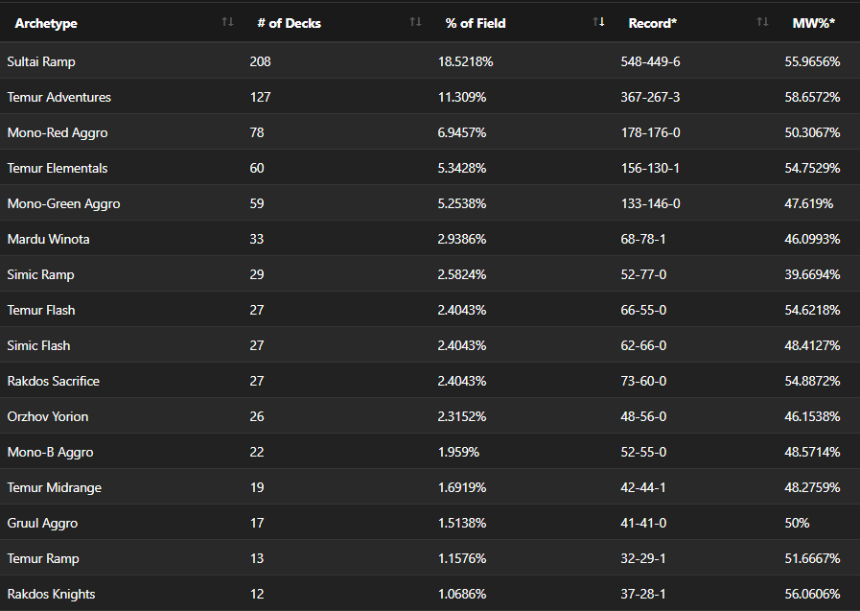Select the Sultai Ramp archetype row
Viewport: 860px width, 611px height.
(41, 61)
